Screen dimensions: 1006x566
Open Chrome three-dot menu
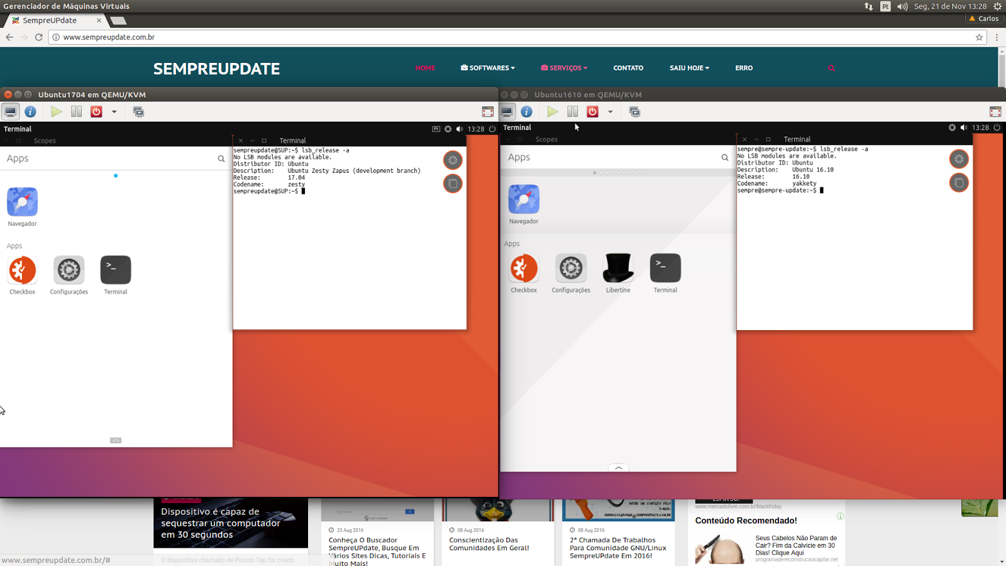(997, 37)
